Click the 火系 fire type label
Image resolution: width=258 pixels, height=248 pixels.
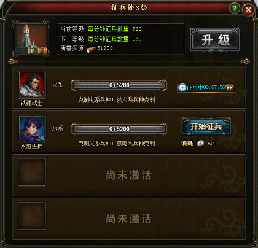pyautogui.click(x=58, y=85)
